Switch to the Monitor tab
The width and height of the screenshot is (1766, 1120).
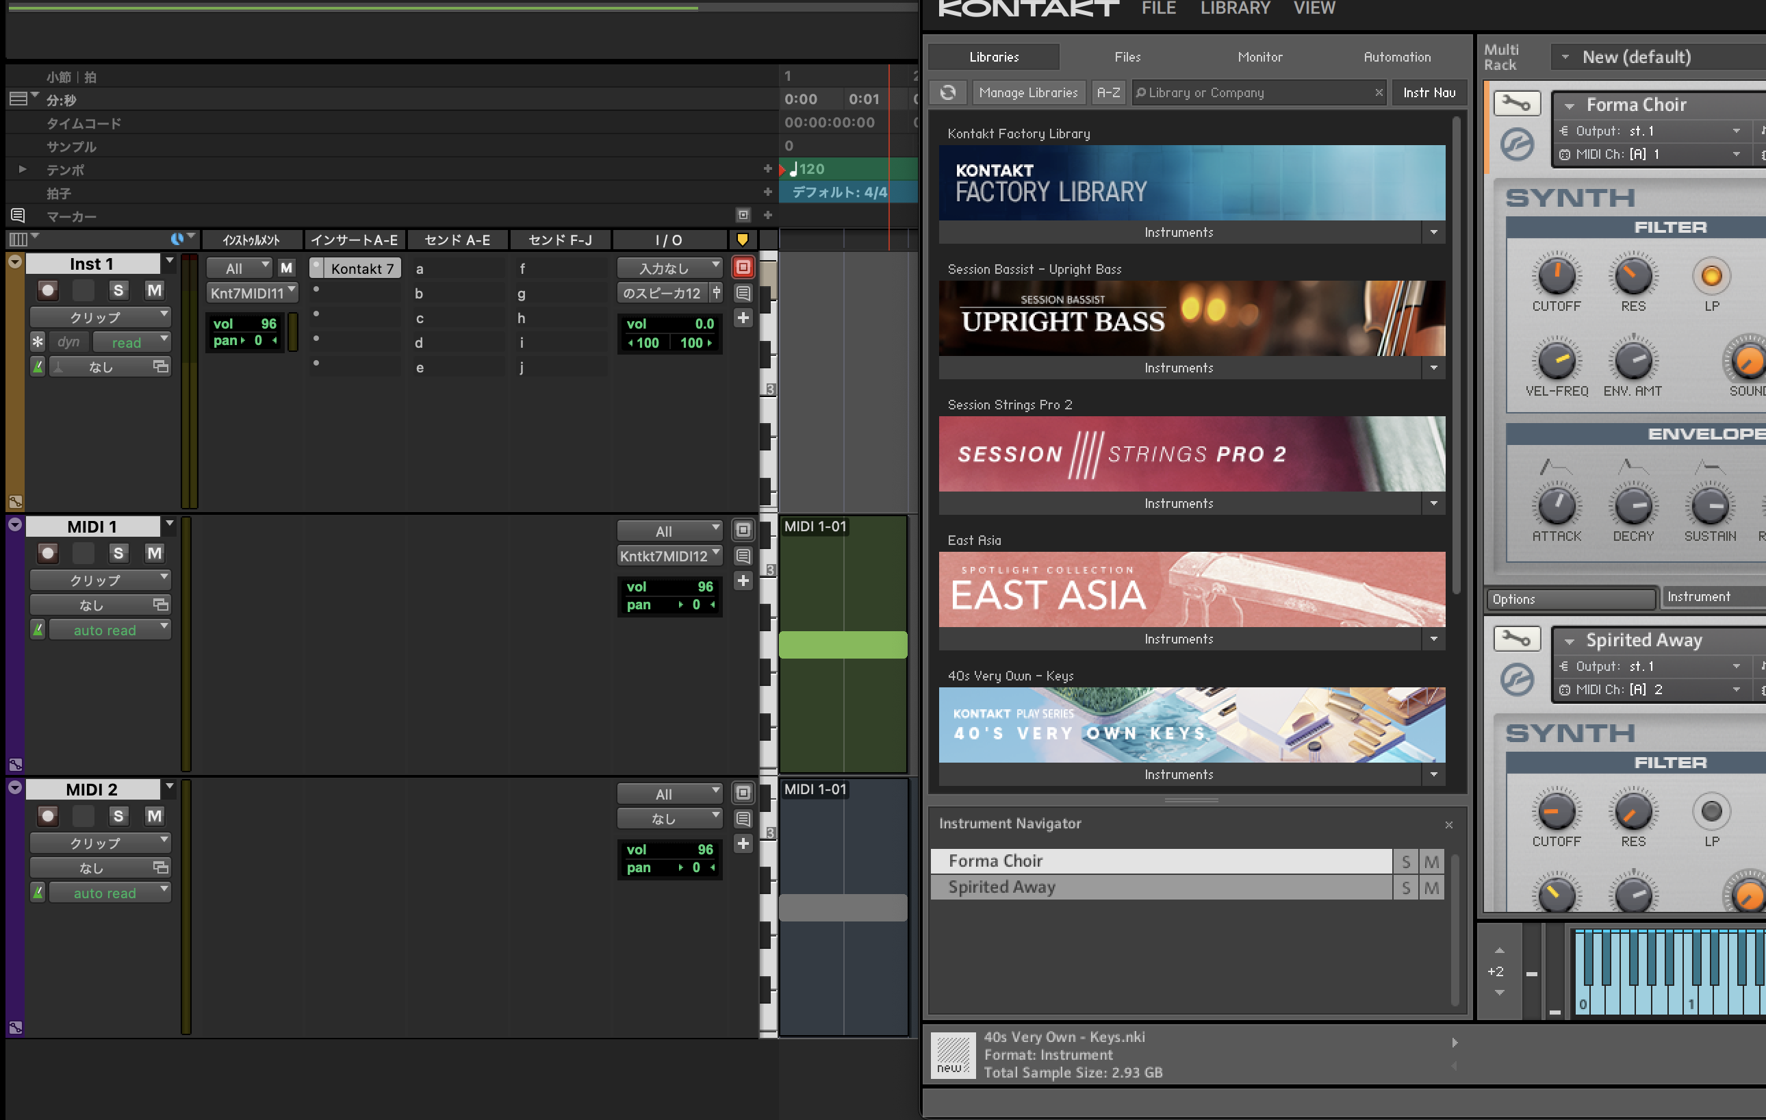1260,56
